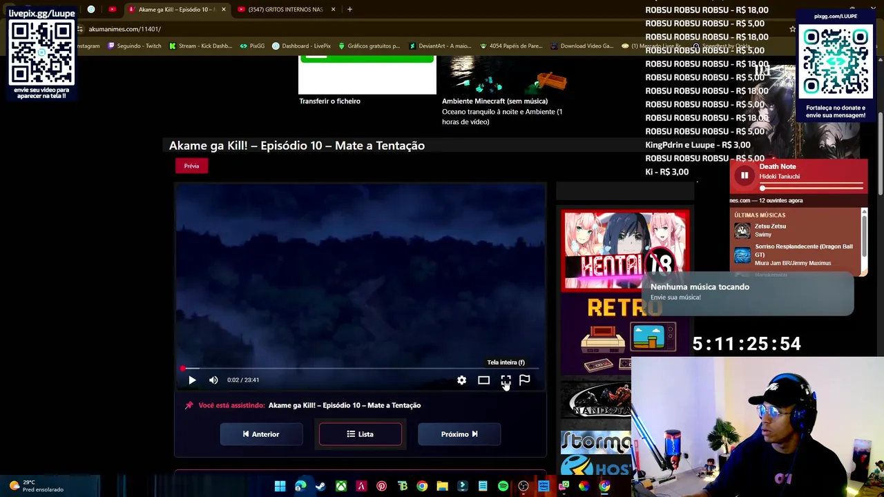
Task: Open video player settings gear
Action: (461, 380)
